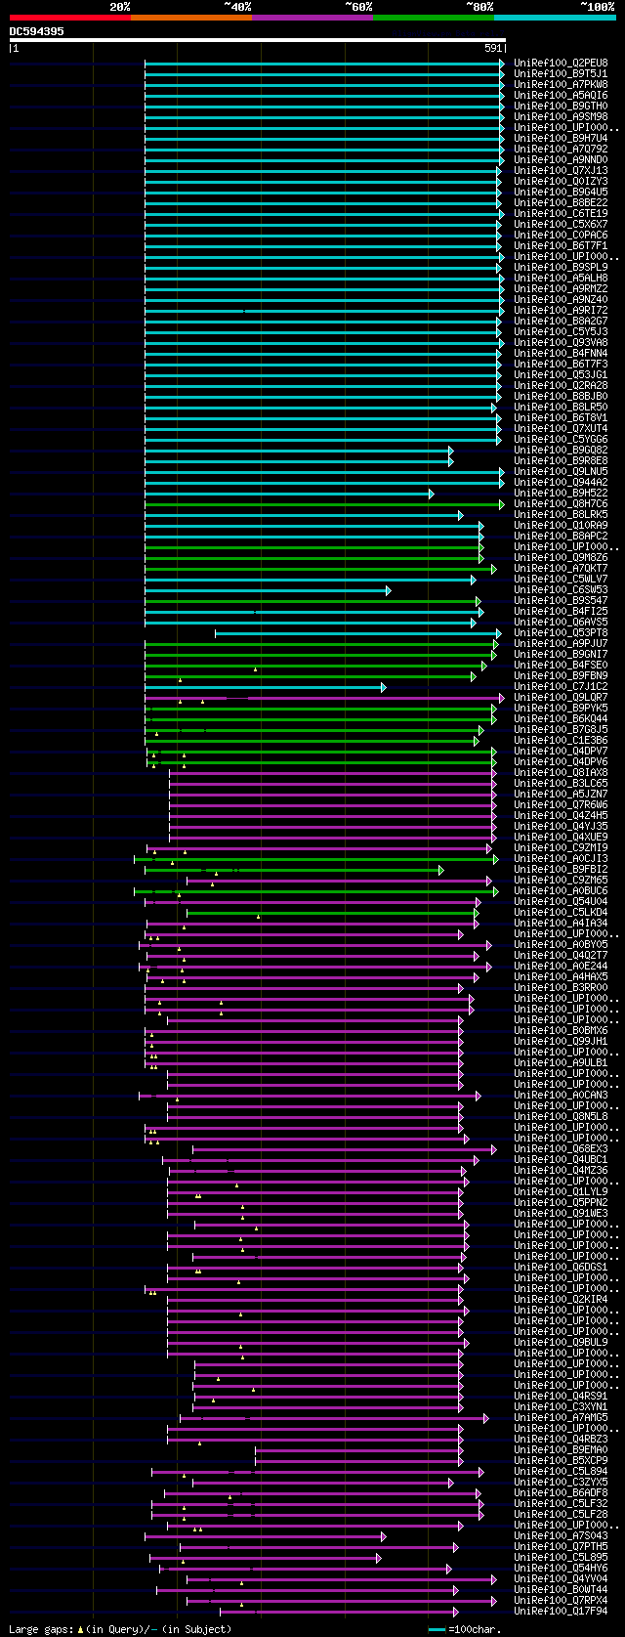Image resolution: width=625 pixels, height=1637 pixels.
Task: Open hit UniRef100_Q2PEU8
Action: click(x=561, y=63)
